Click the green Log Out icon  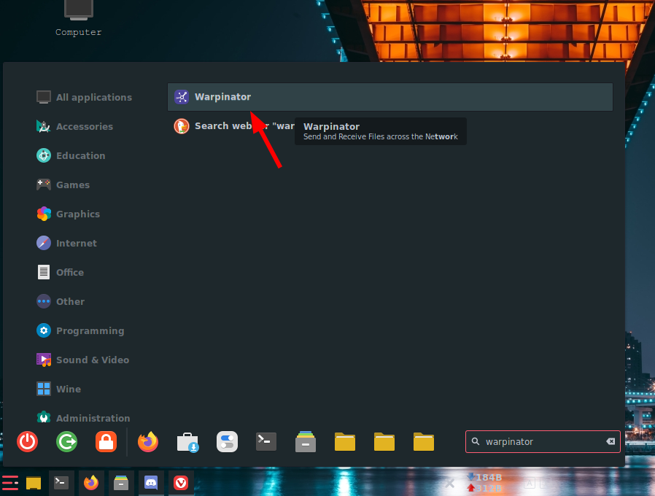coord(67,442)
